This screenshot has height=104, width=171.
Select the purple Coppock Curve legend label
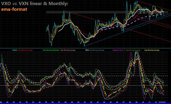(118, 50)
